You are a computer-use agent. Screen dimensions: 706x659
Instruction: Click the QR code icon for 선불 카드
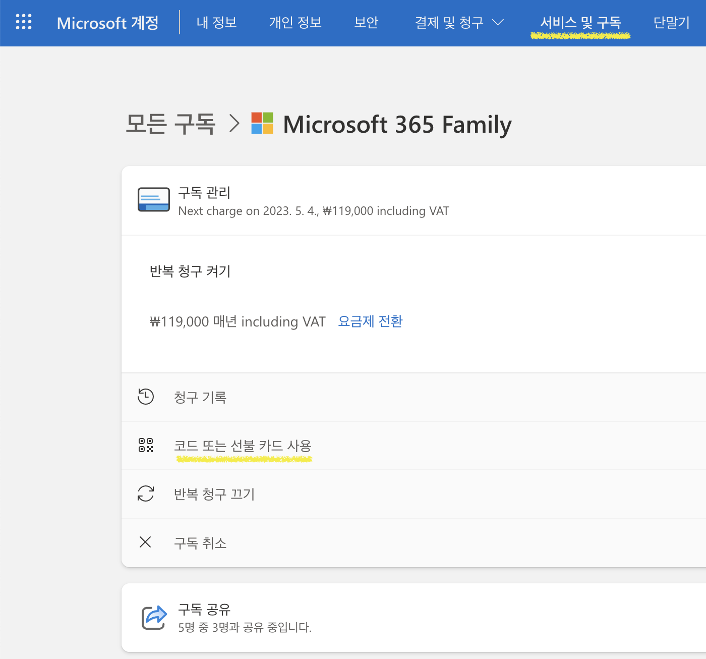[146, 445]
